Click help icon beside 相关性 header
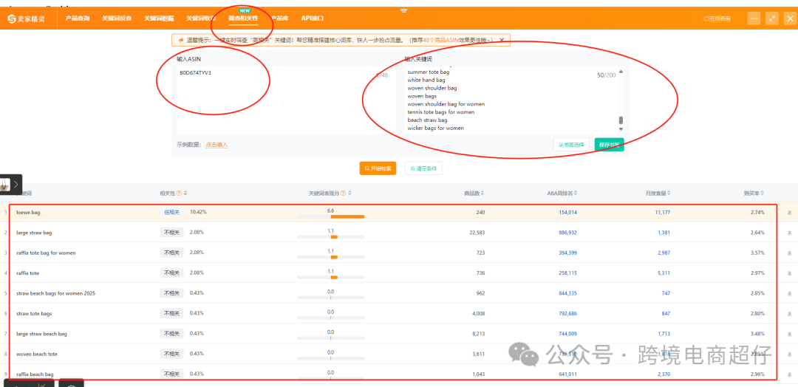This screenshot has width=798, height=387. [179, 193]
